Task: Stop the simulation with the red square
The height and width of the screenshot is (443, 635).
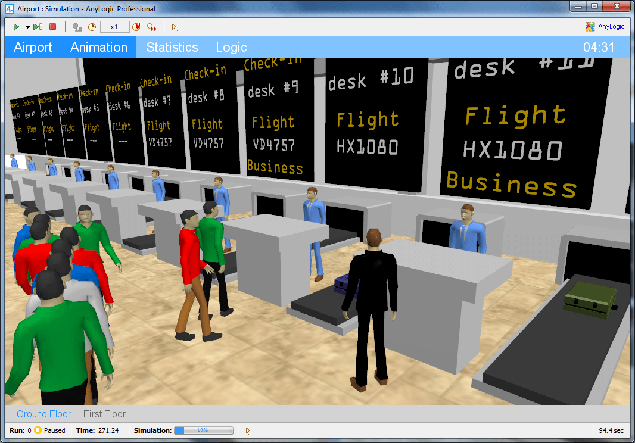Action: tap(52, 27)
